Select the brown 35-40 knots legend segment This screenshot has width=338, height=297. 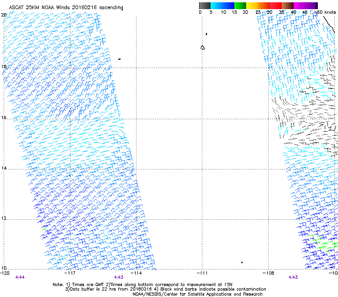pyautogui.click(x=288, y=5)
